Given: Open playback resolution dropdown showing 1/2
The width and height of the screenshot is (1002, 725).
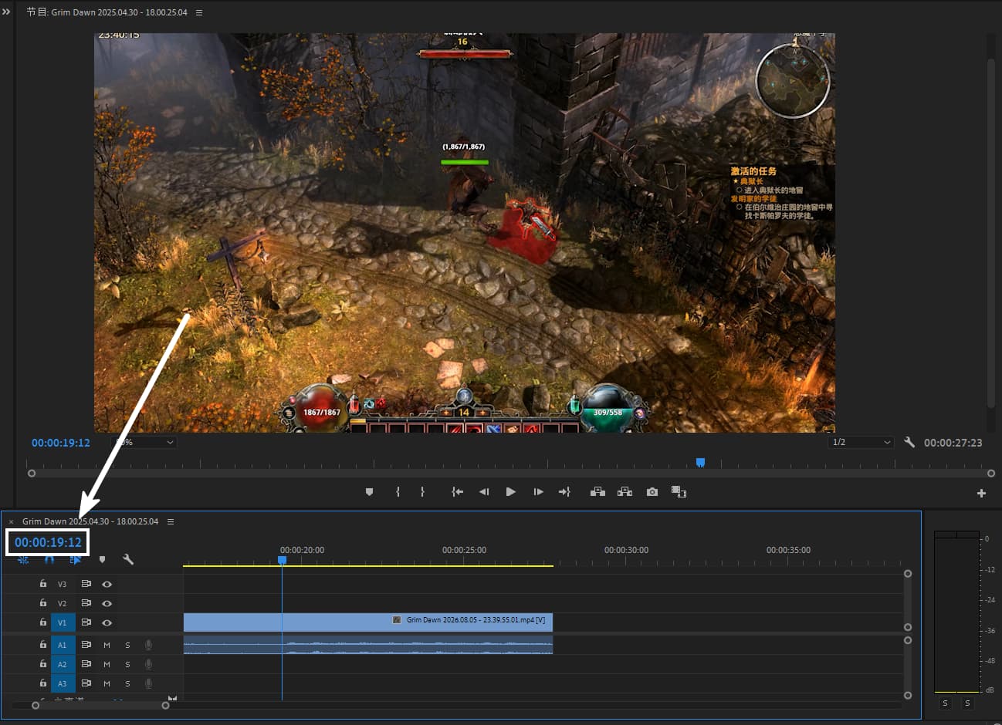Looking at the screenshot, I should 861,443.
